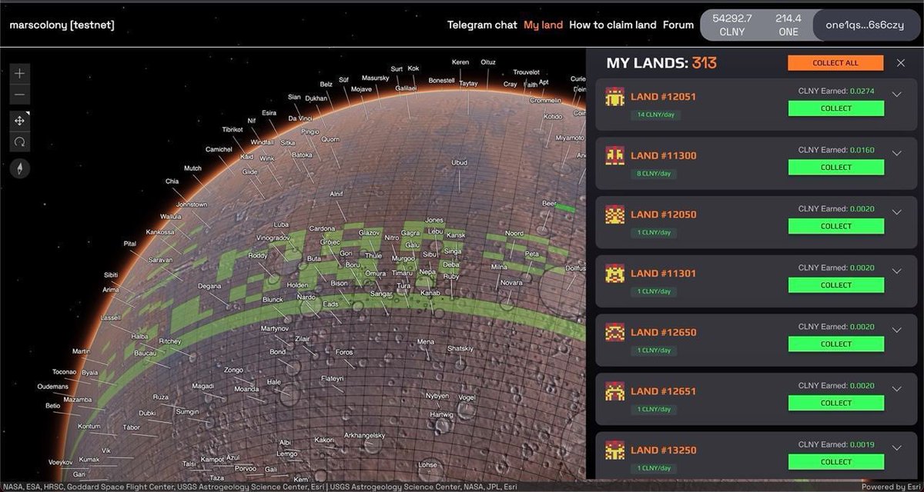The image size is (924, 492).
Task: Click the Flateyri map label
Action: (332, 378)
